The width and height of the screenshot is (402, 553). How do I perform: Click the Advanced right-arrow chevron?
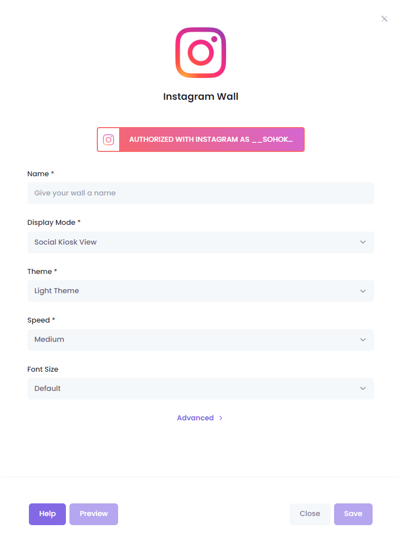[x=221, y=418]
